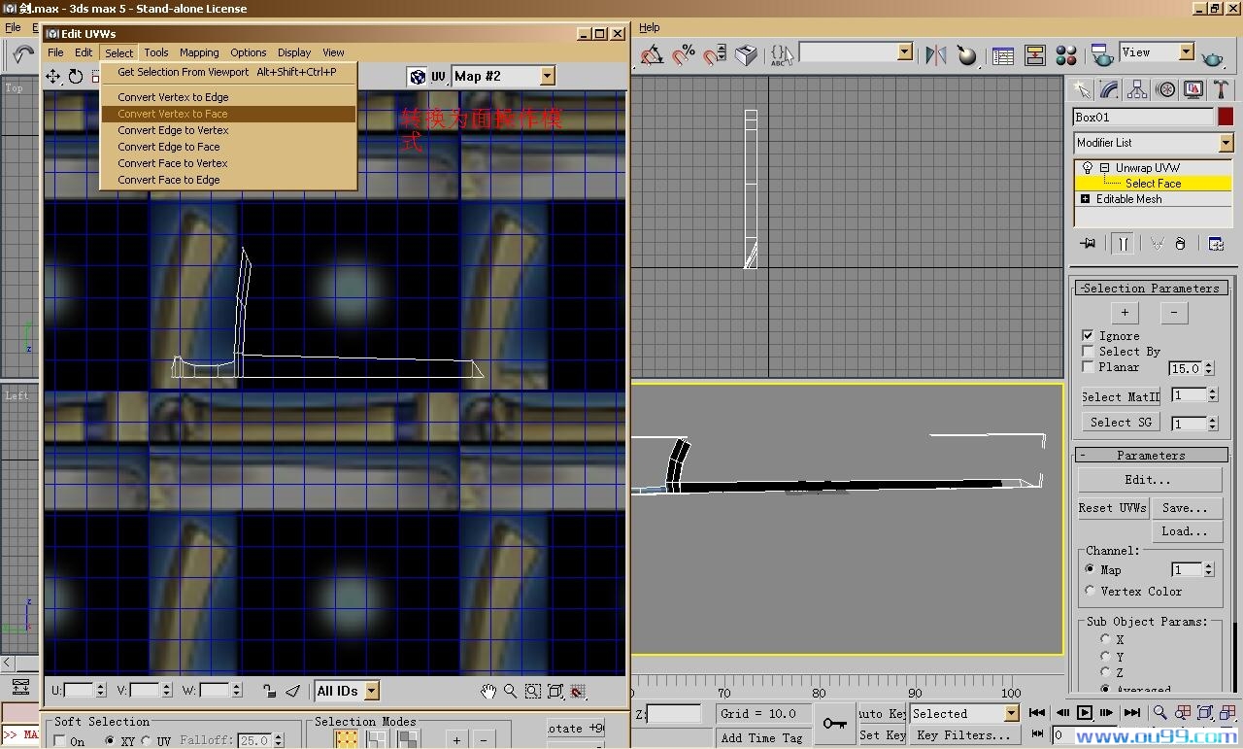Viewport: 1243px width, 749px height.
Task: Click Zoom Extents icon in Edit UVWs
Action: click(555, 691)
